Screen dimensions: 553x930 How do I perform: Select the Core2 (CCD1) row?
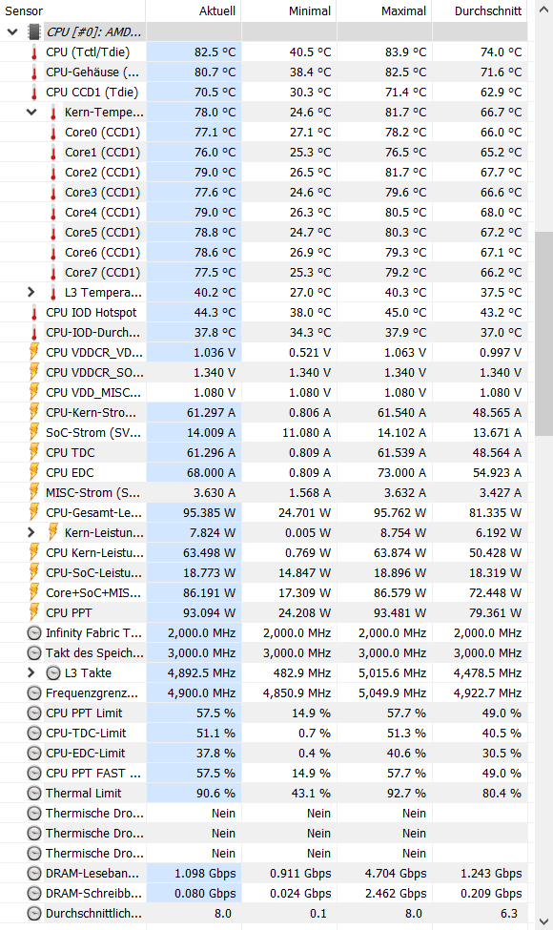[263, 173]
